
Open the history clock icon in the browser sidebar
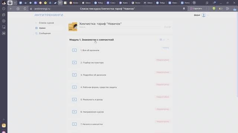point(4,9)
